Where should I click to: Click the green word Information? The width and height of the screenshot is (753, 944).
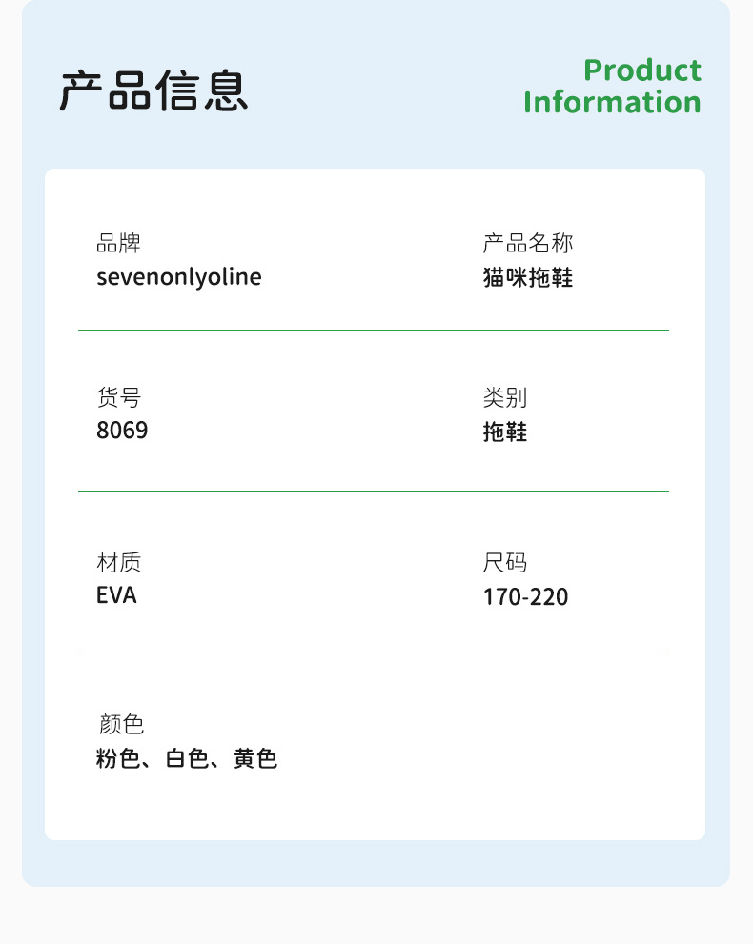[x=612, y=103]
